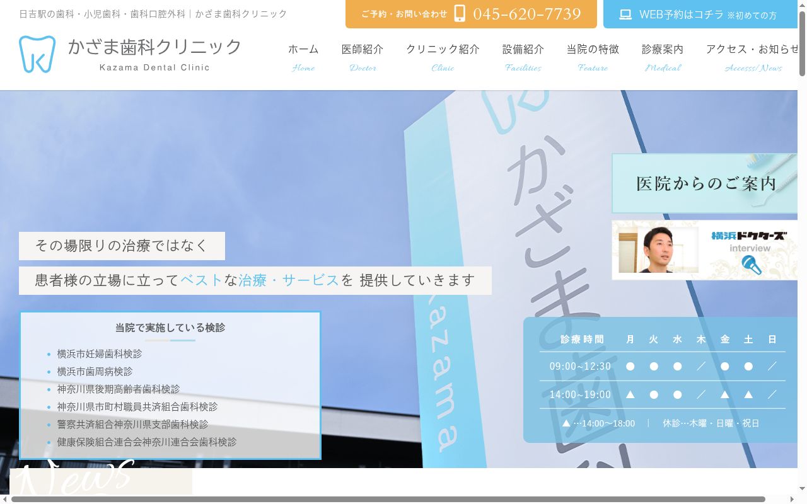Select 横浜市妊婦歯科検診 in the list
This screenshot has width=807, height=504.
point(100,354)
